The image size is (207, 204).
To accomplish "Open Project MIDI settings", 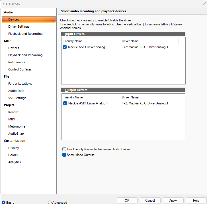I will 12,120.
